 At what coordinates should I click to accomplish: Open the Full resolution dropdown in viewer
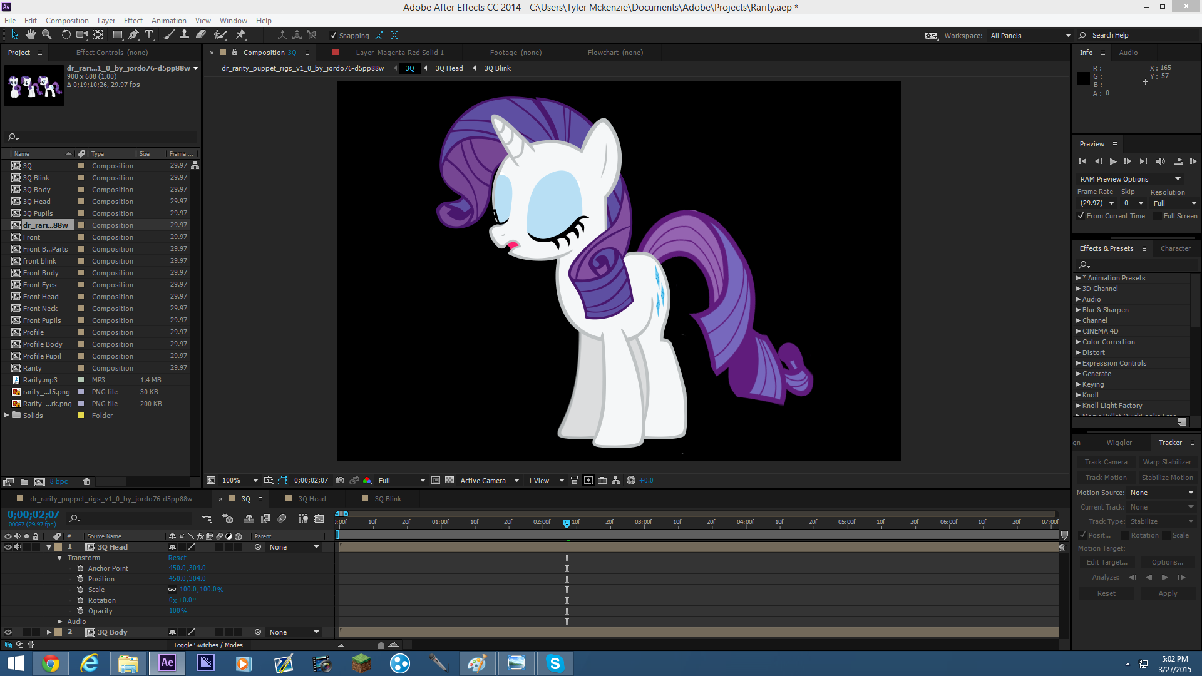402,481
